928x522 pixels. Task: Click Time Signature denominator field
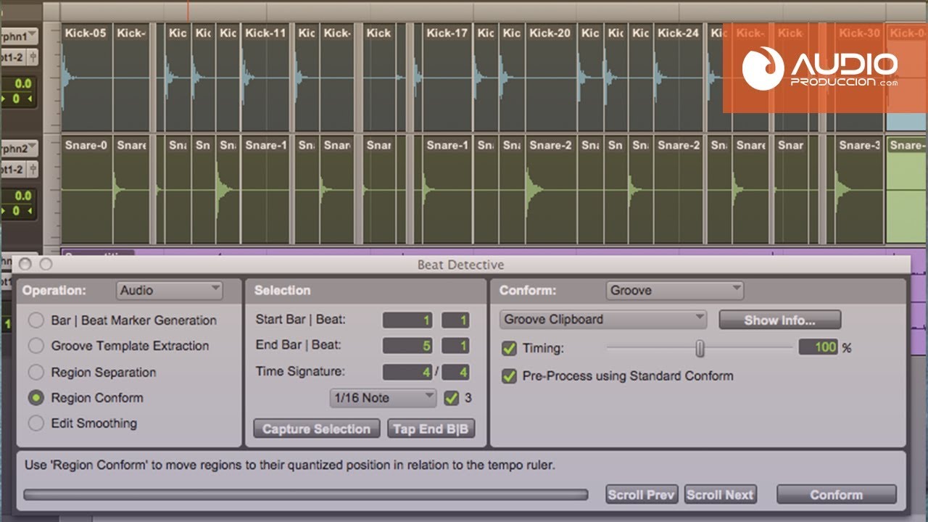click(455, 372)
